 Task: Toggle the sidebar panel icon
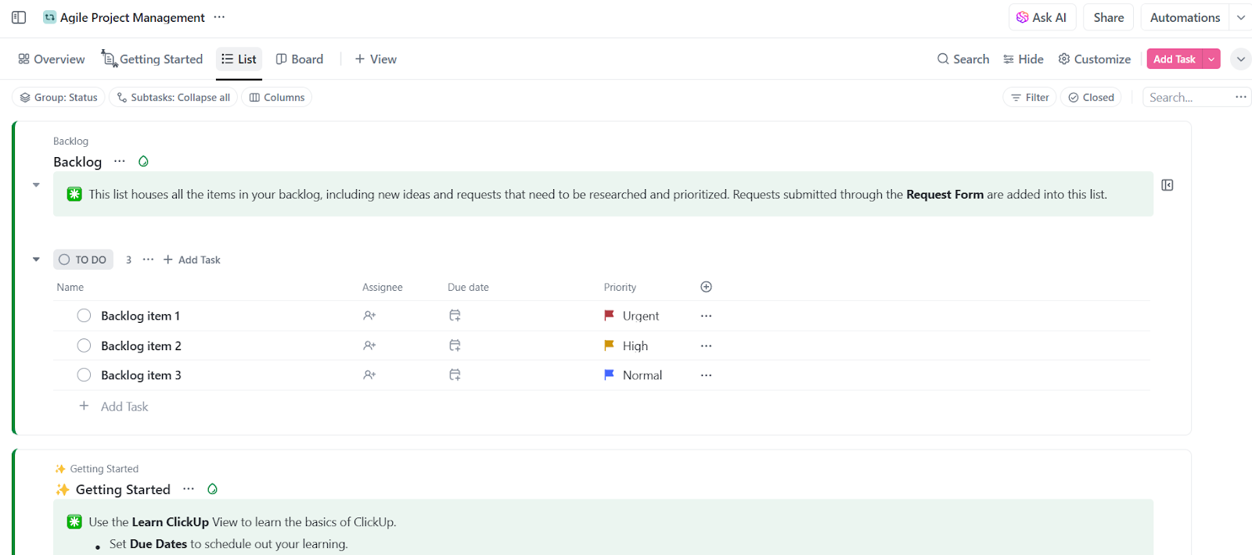coord(19,17)
